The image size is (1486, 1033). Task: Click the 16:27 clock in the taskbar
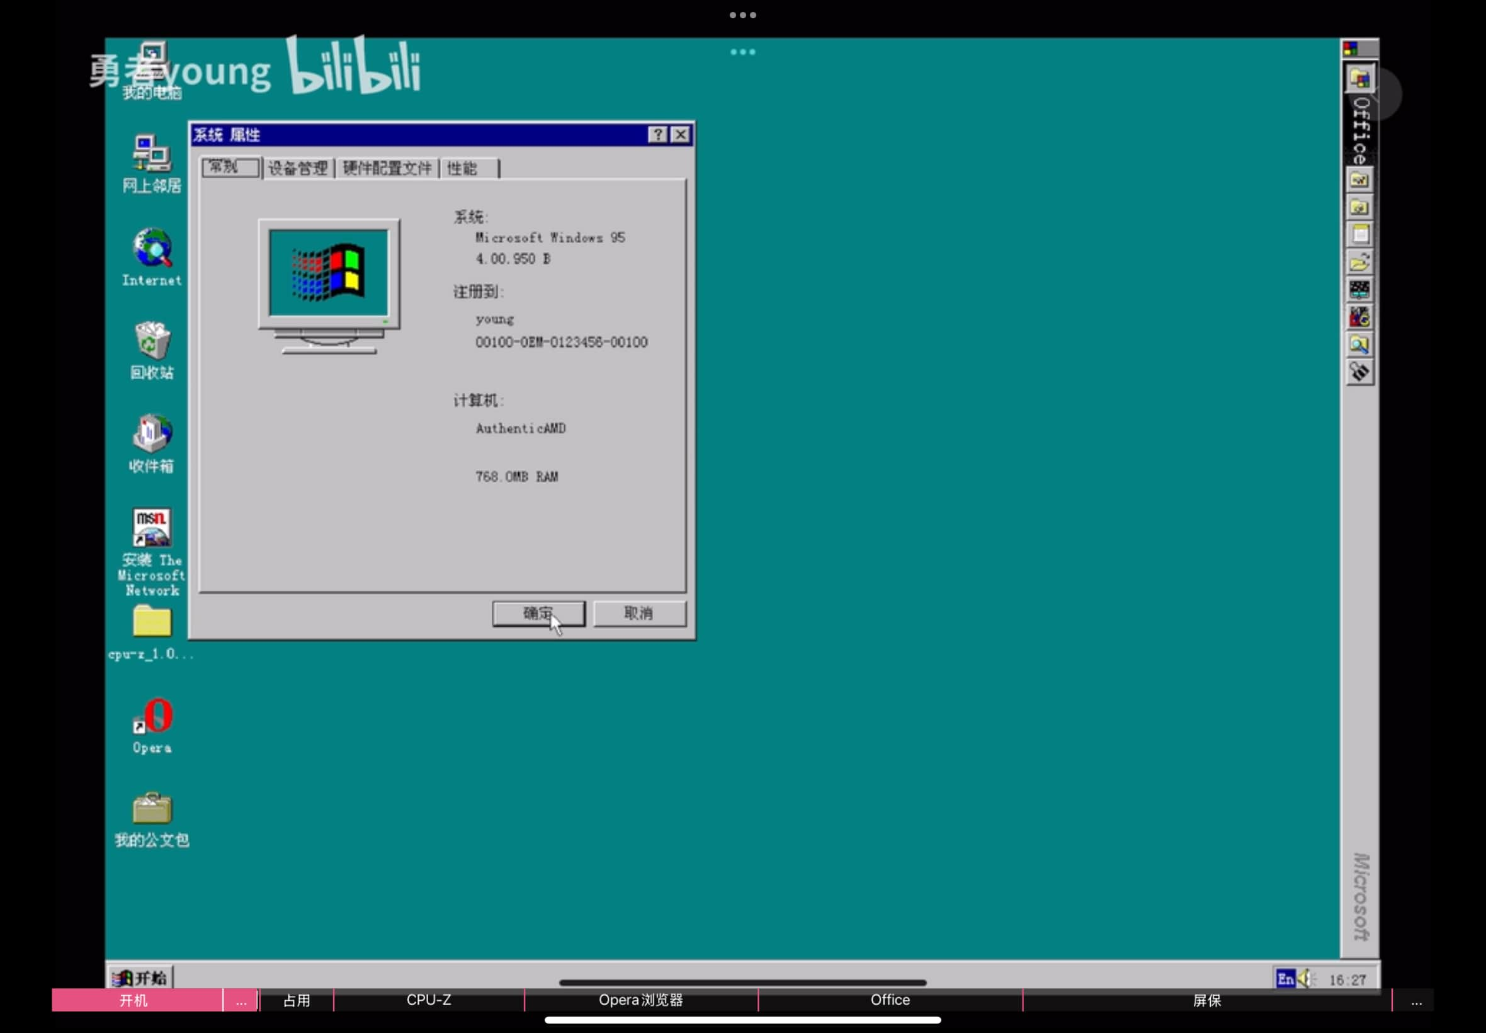coord(1347,980)
